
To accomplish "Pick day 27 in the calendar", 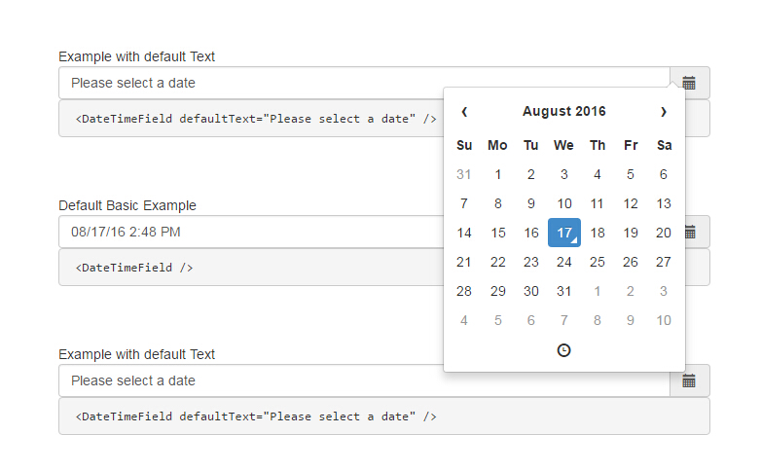I will pyautogui.click(x=664, y=262).
